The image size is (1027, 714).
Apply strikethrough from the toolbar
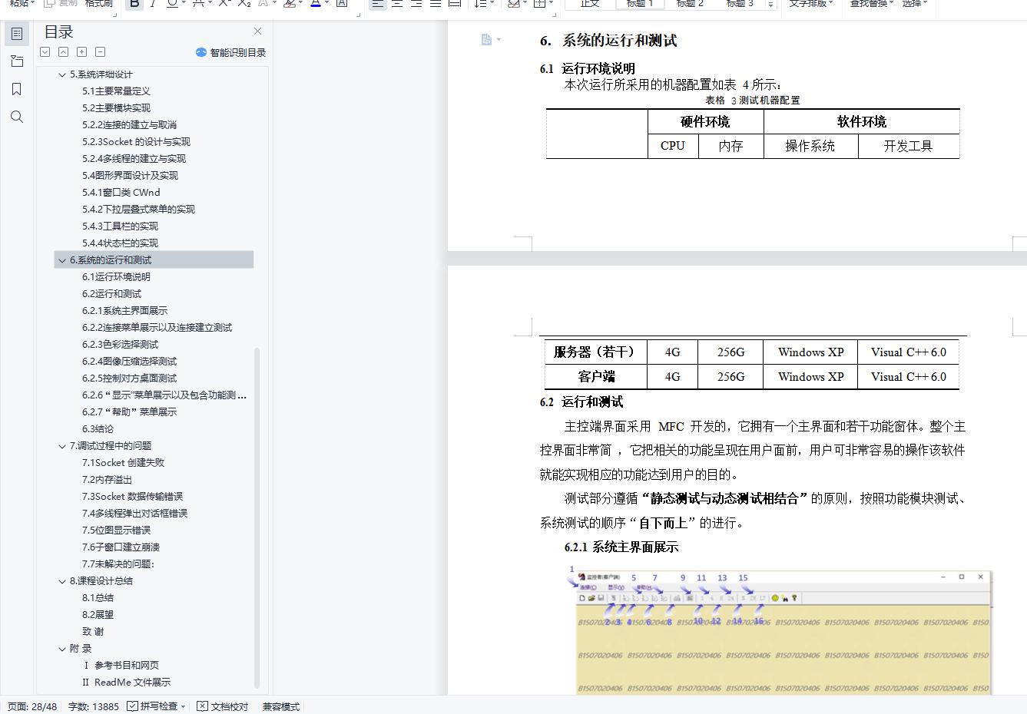point(198,3)
